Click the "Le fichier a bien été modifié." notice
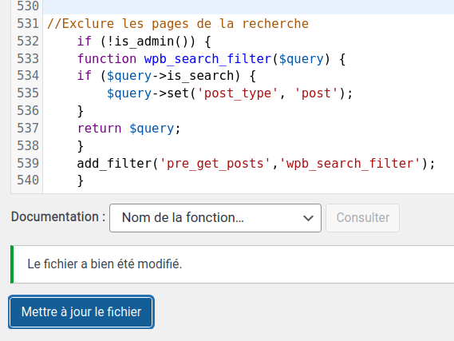This screenshot has width=454, height=341. pos(232,264)
